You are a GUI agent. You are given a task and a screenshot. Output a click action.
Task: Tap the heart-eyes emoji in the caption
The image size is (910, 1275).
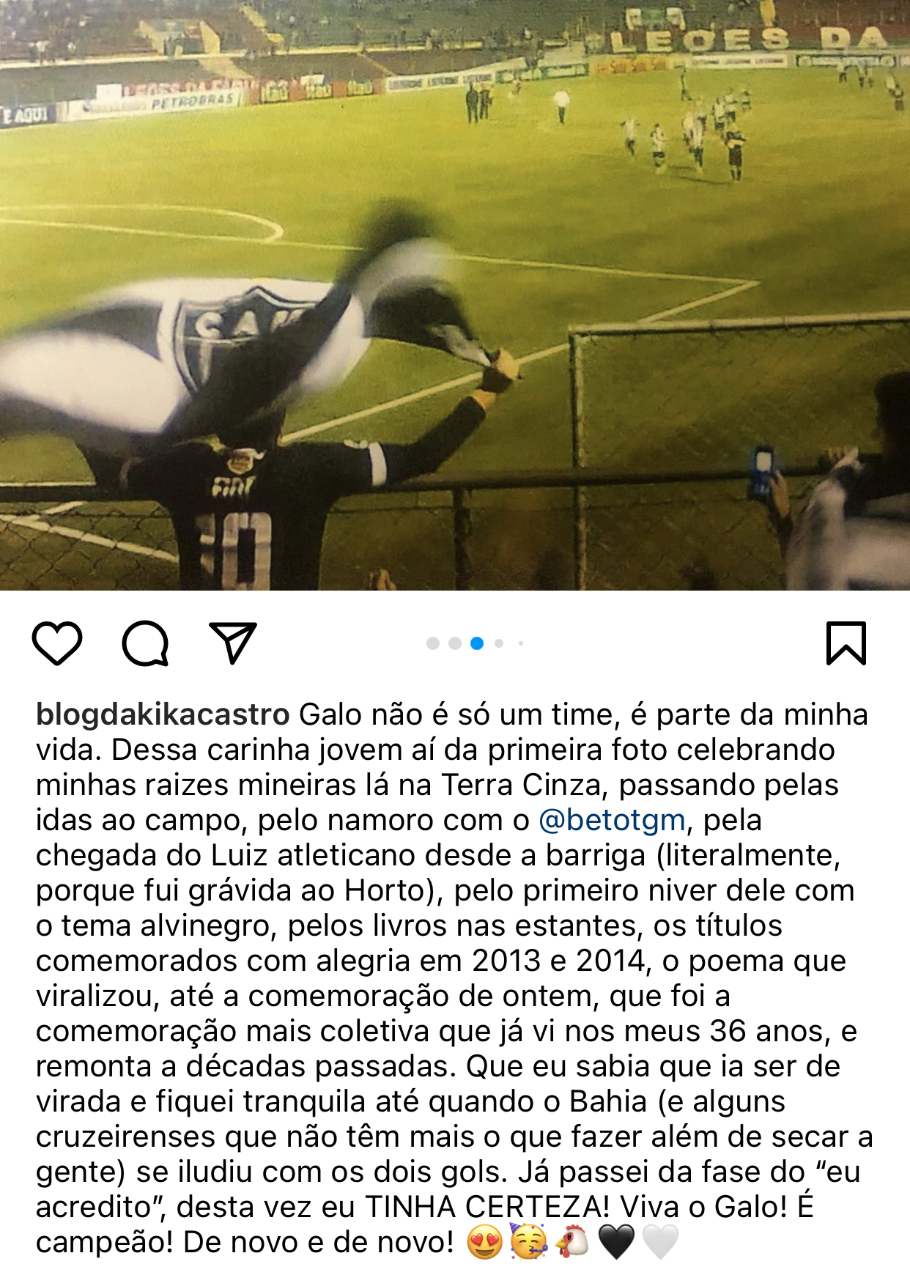(484, 1242)
